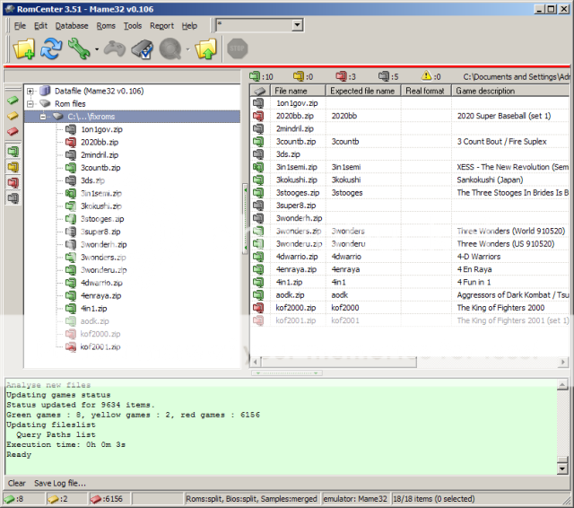
Task: Click the folder with green up arrow
Action: coord(206,50)
